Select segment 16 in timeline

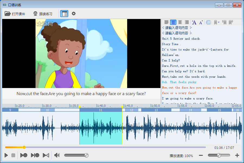click(x=237, y=110)
